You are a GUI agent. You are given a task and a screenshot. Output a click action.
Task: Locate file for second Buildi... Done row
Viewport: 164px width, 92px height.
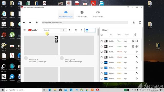pyautogui.click(x=133, y=47)
